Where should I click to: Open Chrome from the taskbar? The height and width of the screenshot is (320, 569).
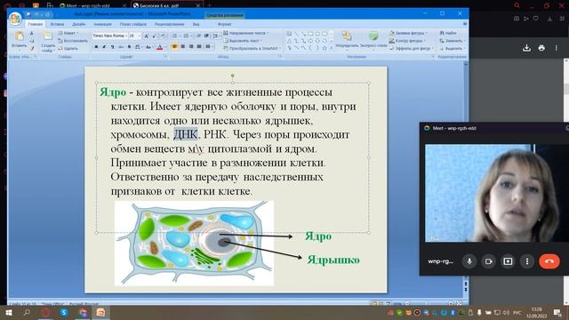pyautogui.click(x=83, y=312)
